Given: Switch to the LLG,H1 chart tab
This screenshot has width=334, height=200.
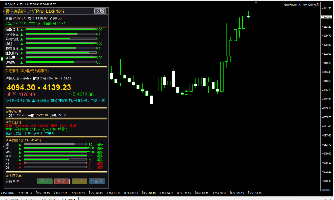Looking at the screenshot, I should [30, 199].
